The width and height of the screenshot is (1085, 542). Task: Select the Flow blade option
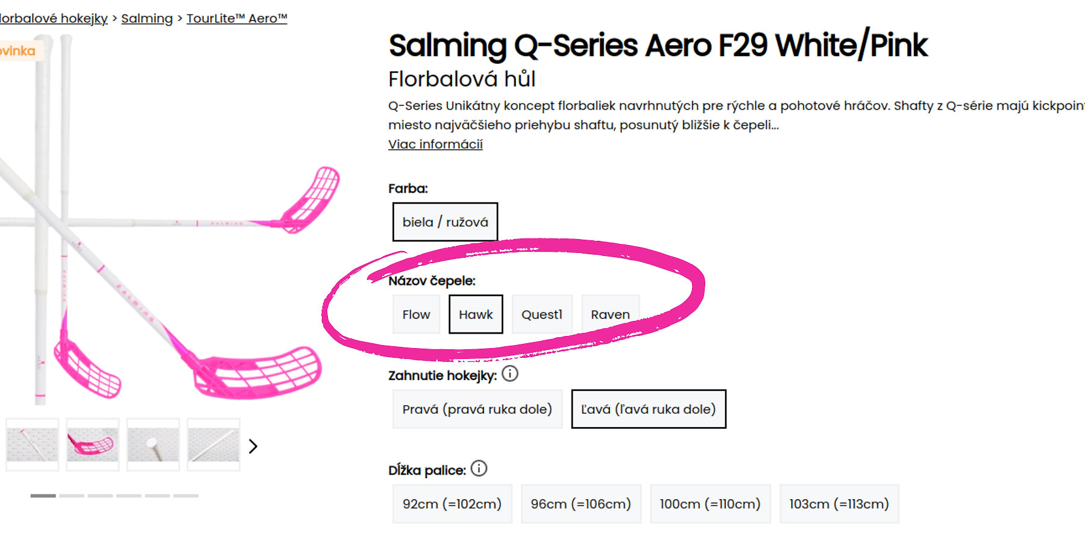click(416, 314)
